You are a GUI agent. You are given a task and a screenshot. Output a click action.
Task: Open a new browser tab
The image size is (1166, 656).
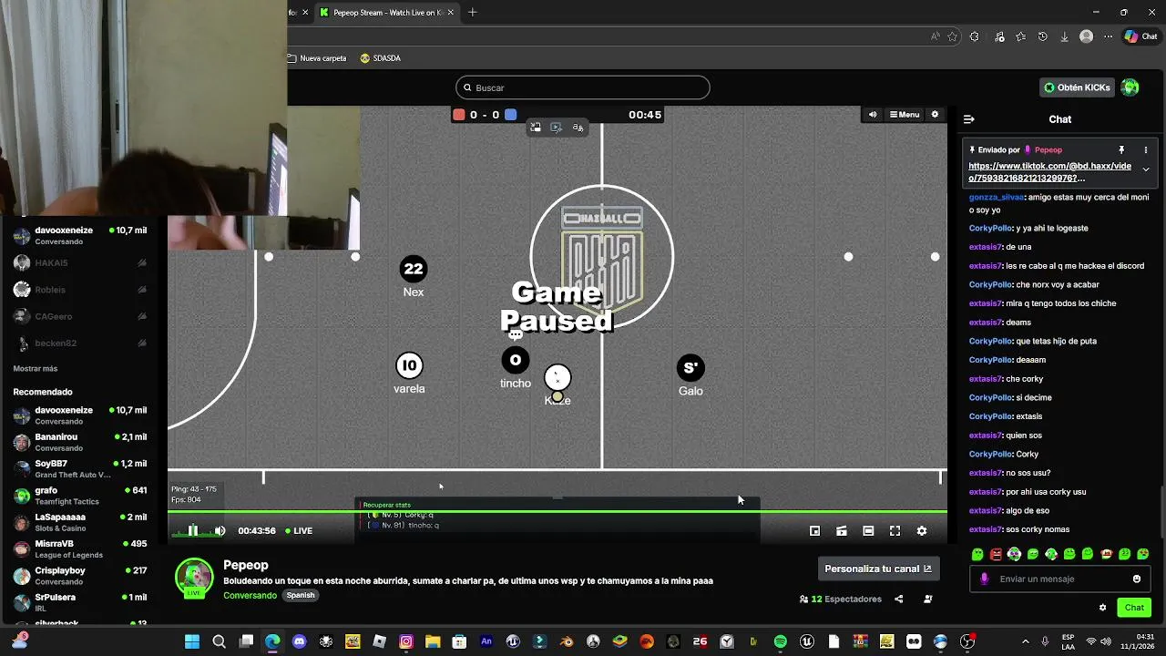pos(472,13)
